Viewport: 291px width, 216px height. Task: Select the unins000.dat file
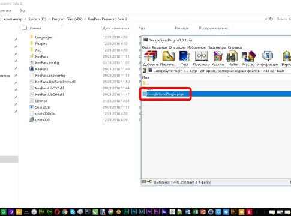(45, 113)
